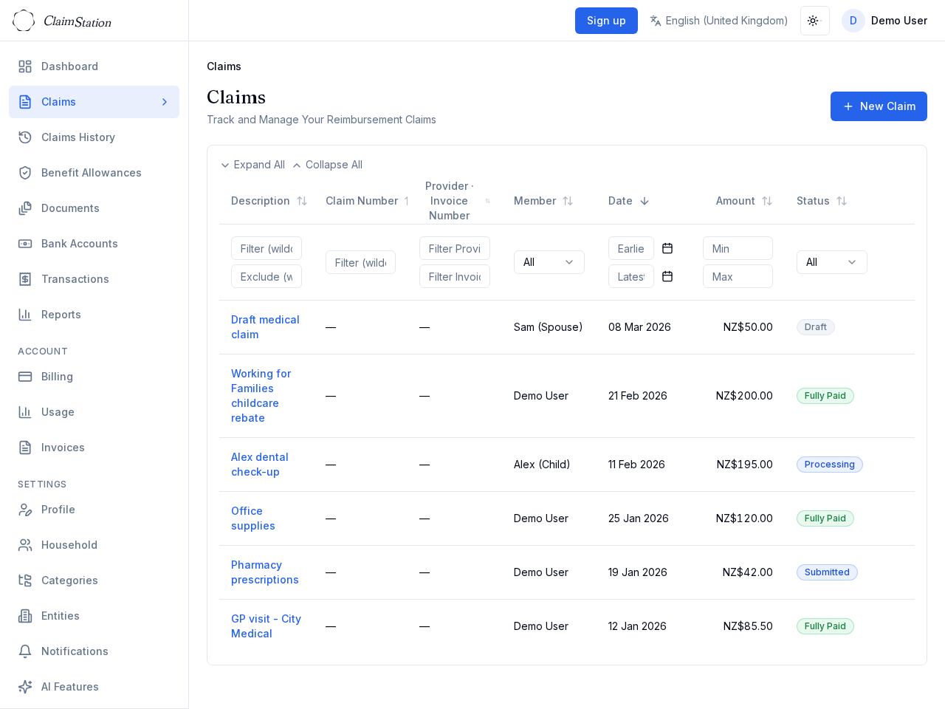Open the Member filter dropdown
The width and height of the screenshot is (945, 709).
(x=549, y=262)
